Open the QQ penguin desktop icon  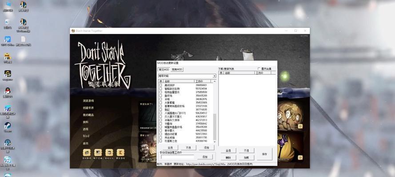(8, 91)
